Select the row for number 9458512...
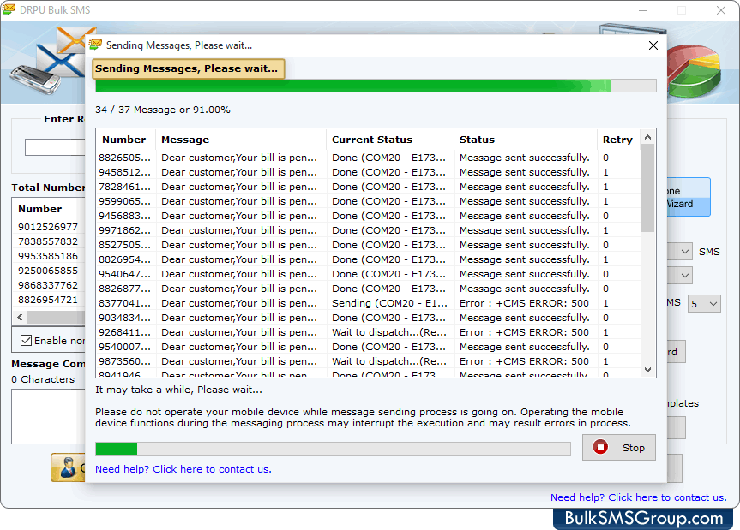This screenshot has height=530, width=740. click(x=368, y=172)
